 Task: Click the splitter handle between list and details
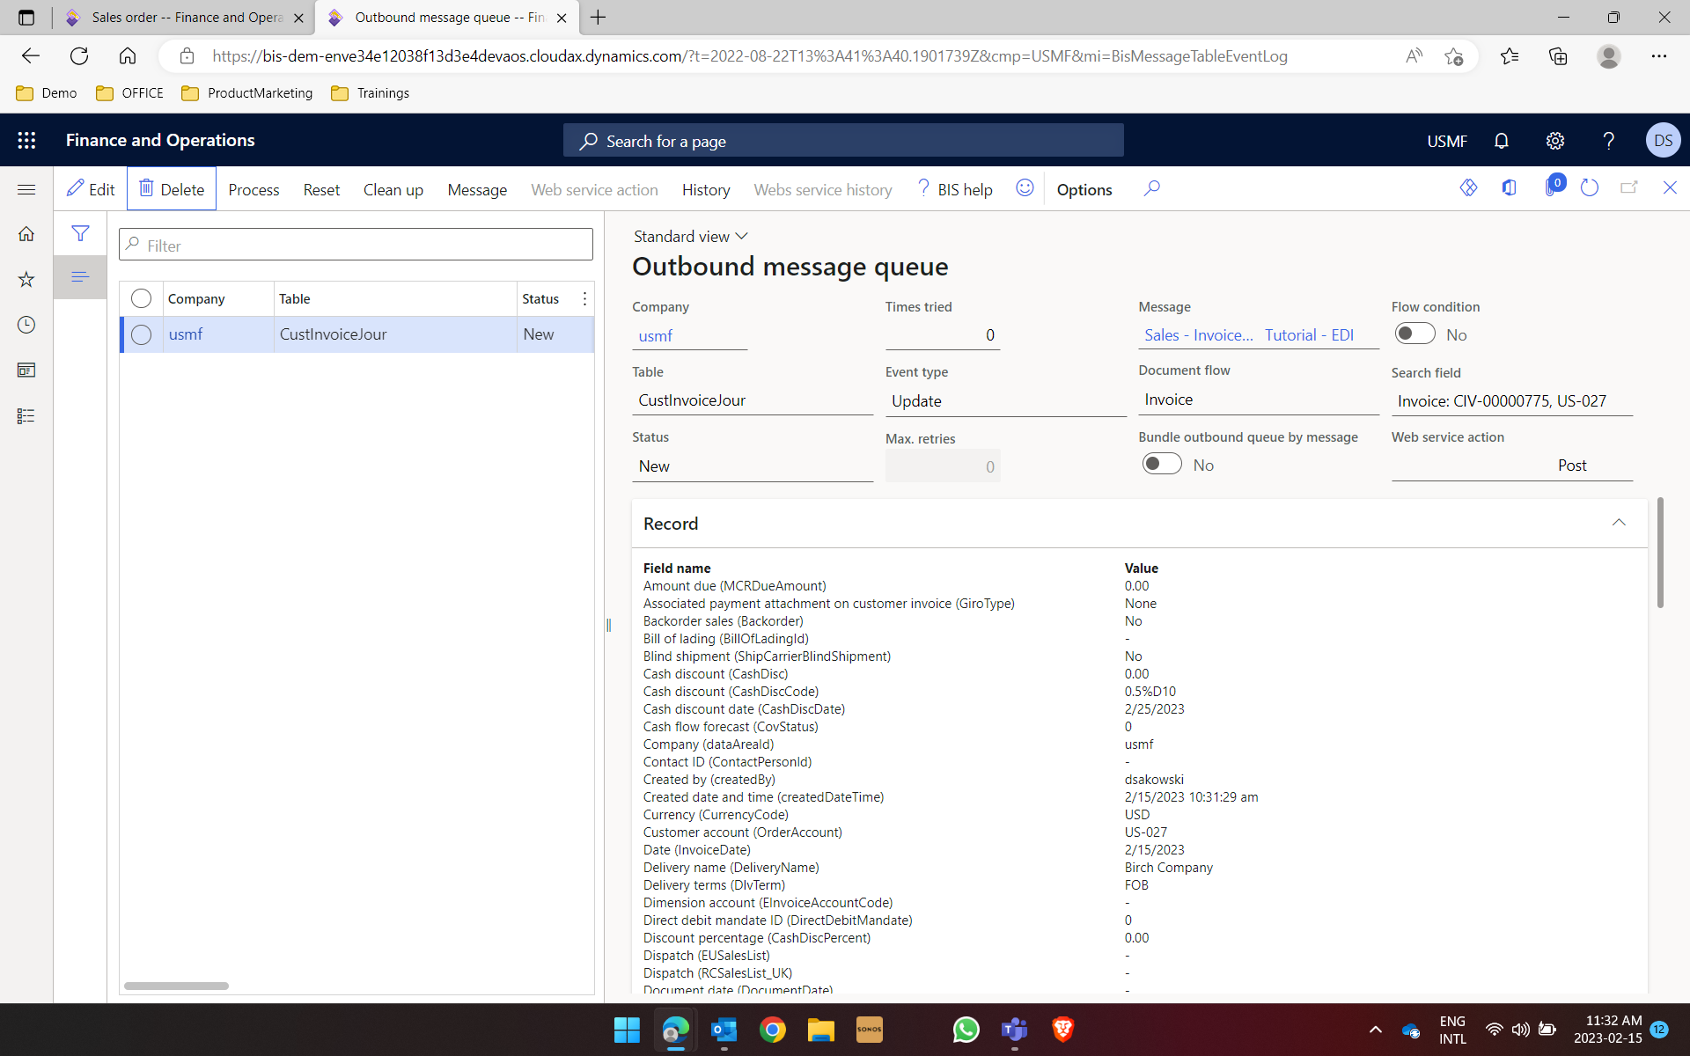click(x=608, y=625)
